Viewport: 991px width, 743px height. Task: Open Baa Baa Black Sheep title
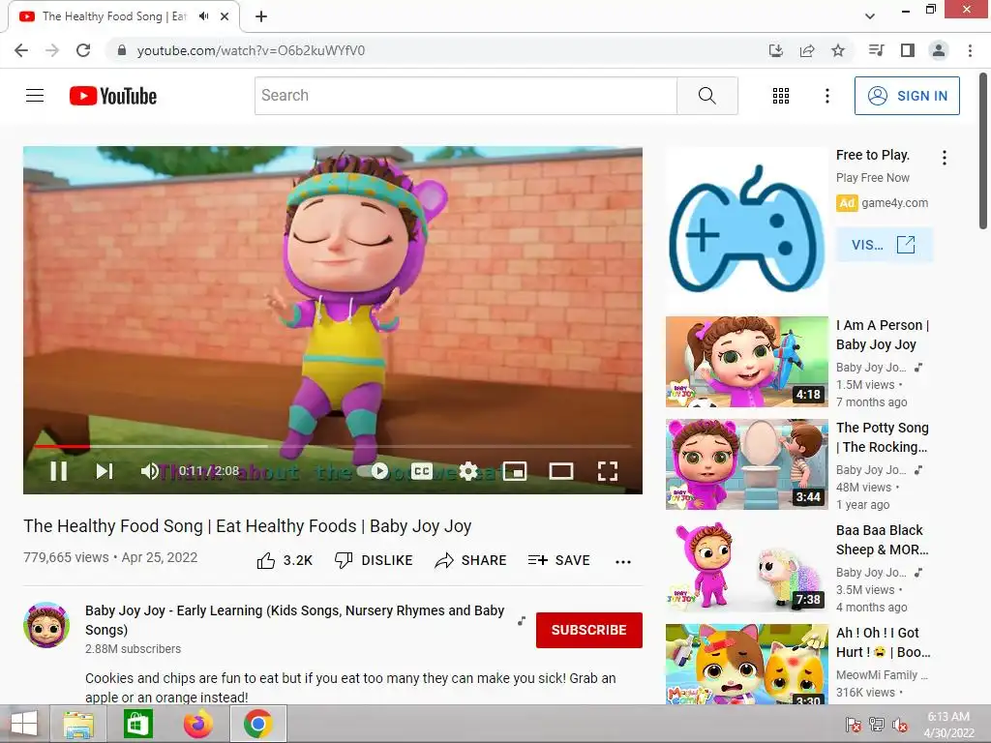pyautogui.click(x=883, y=540)
